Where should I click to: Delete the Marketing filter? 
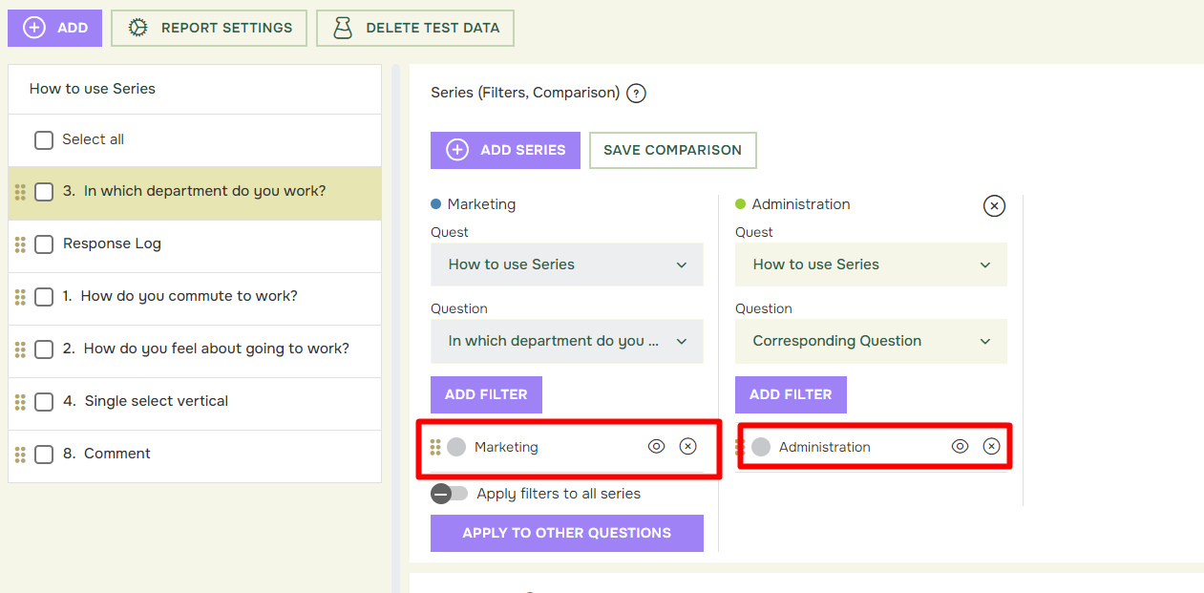pyautogui.click(x=687, y=446)
